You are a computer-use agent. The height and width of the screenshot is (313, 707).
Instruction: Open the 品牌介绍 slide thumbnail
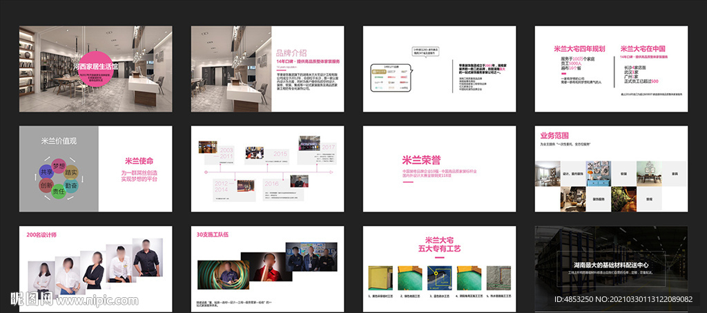click(267, 69)
